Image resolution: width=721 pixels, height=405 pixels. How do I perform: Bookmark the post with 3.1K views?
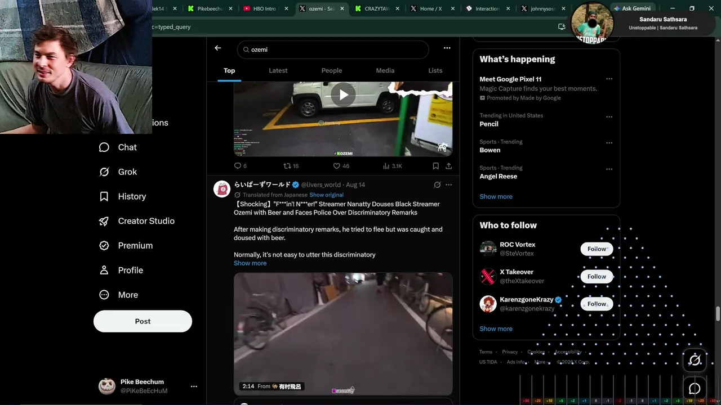(435, 166)
